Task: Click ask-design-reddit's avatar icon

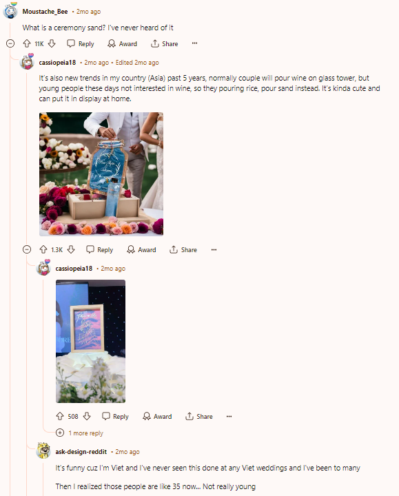Action: [x=43, y=451]
